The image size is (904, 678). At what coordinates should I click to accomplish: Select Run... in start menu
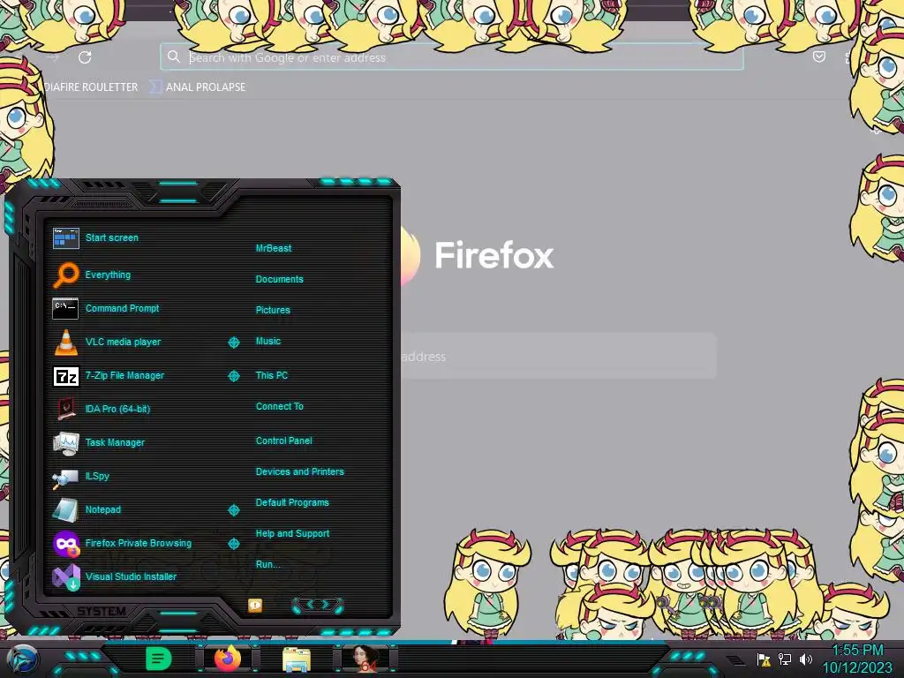[268, 564]
